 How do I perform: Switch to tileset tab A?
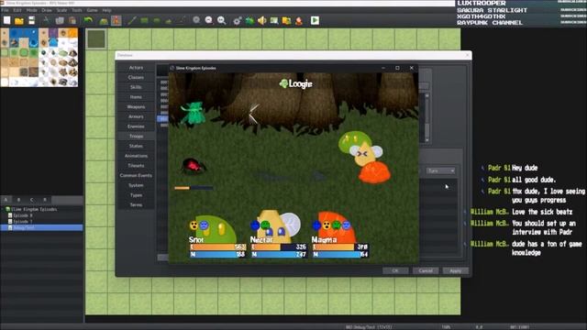pyautogui.click(x=6, y=200)
